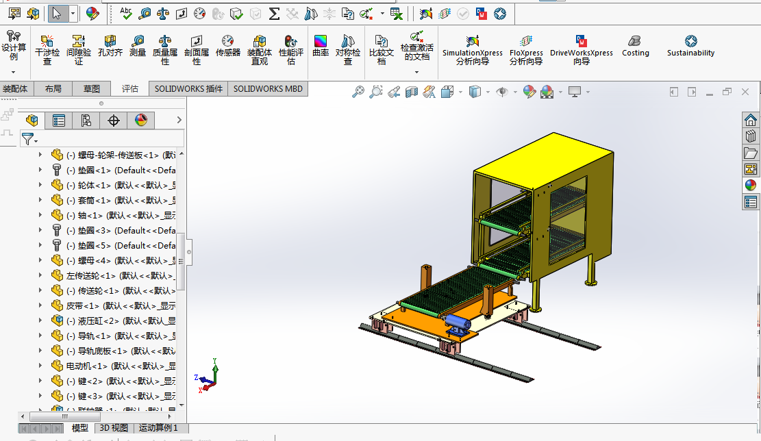761x441 pixels.
Task: Run Performance Evaluation (性能评估)
Action: point(291,50)
